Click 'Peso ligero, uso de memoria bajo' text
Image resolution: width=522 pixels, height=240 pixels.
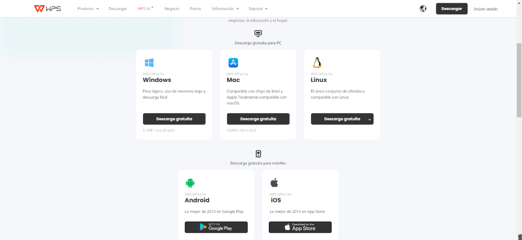point(174,94)
